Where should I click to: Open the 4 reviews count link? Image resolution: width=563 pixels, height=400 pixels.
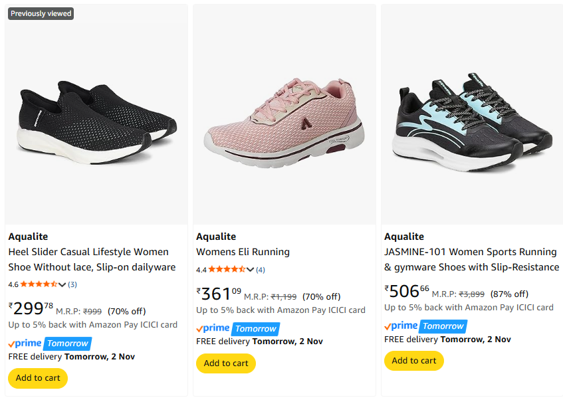261,270
